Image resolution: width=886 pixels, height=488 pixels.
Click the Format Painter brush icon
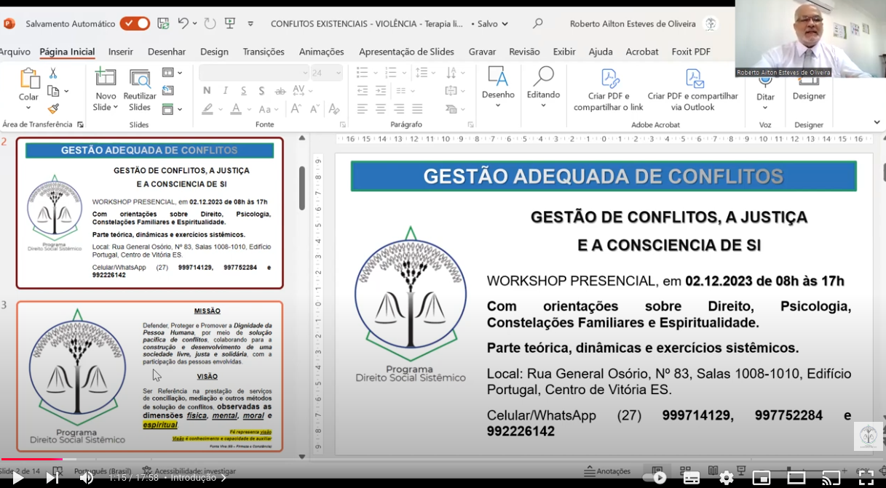click(53, 109)
